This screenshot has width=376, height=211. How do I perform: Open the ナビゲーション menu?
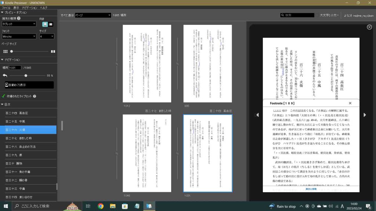pyautogui.click(x=29, y=8)
